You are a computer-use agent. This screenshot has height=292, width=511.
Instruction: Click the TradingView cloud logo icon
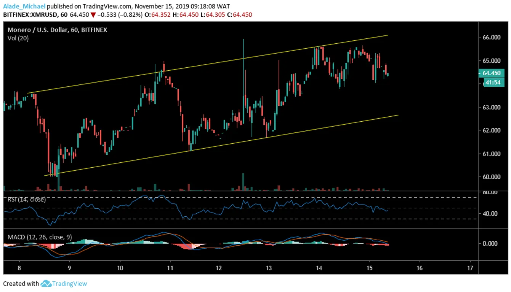(x=46, y=283)
